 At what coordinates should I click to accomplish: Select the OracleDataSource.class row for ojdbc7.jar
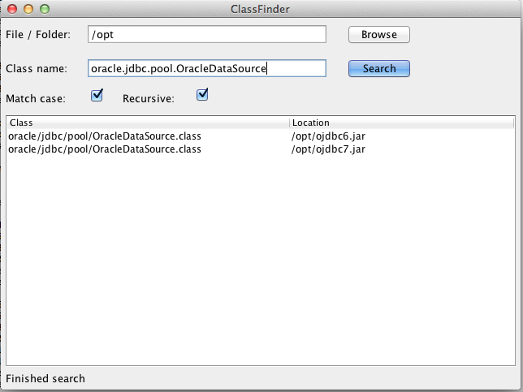pos(261,149)
